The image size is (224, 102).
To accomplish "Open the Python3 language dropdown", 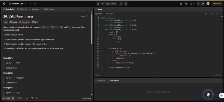I will pyautogui.click(x=99, y=14).
